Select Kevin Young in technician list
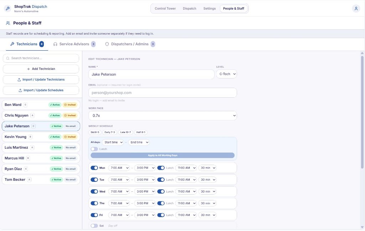365x231 pixels. pyautogui.click(x=41, y=137)
